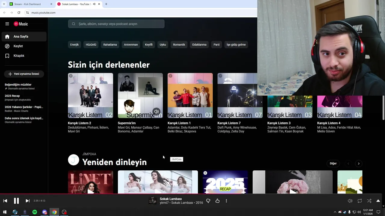Open Karışık Listem 03 thumbnail
This screenshot has width=385, height=216.
click(x=290, y=107)
